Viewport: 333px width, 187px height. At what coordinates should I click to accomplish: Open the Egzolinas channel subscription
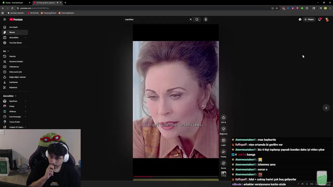(x=15, y=101)
